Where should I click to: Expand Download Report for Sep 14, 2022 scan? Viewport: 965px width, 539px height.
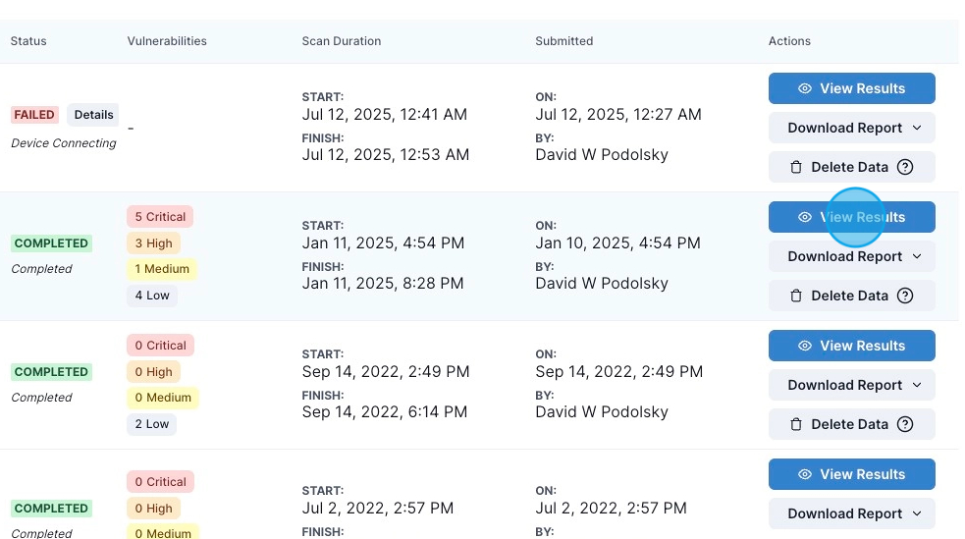coord(852,385)
